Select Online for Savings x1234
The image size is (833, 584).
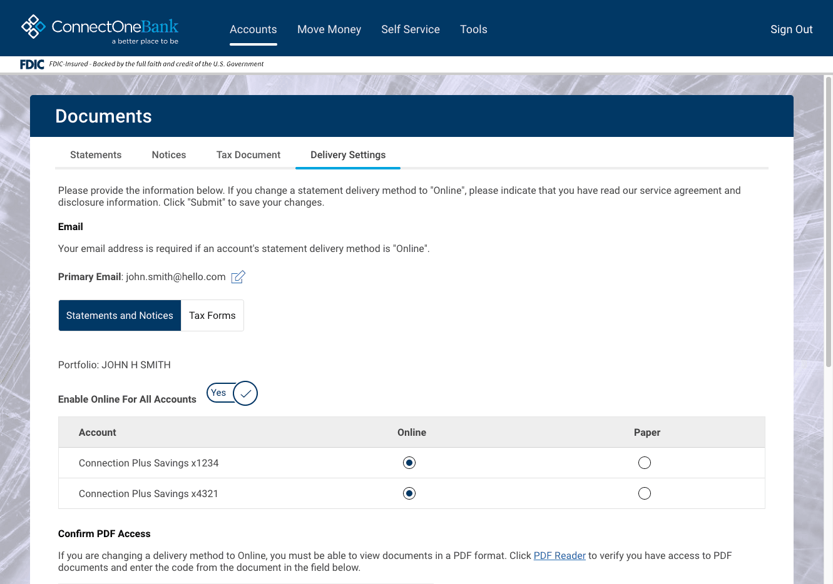tap(409, 463)
